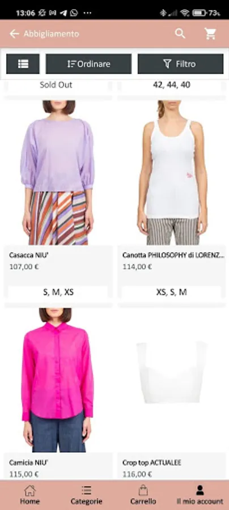The height and width of the screenshot is (510, 229).
Task: Switch to list view layout icon
Action: (23, 64)
